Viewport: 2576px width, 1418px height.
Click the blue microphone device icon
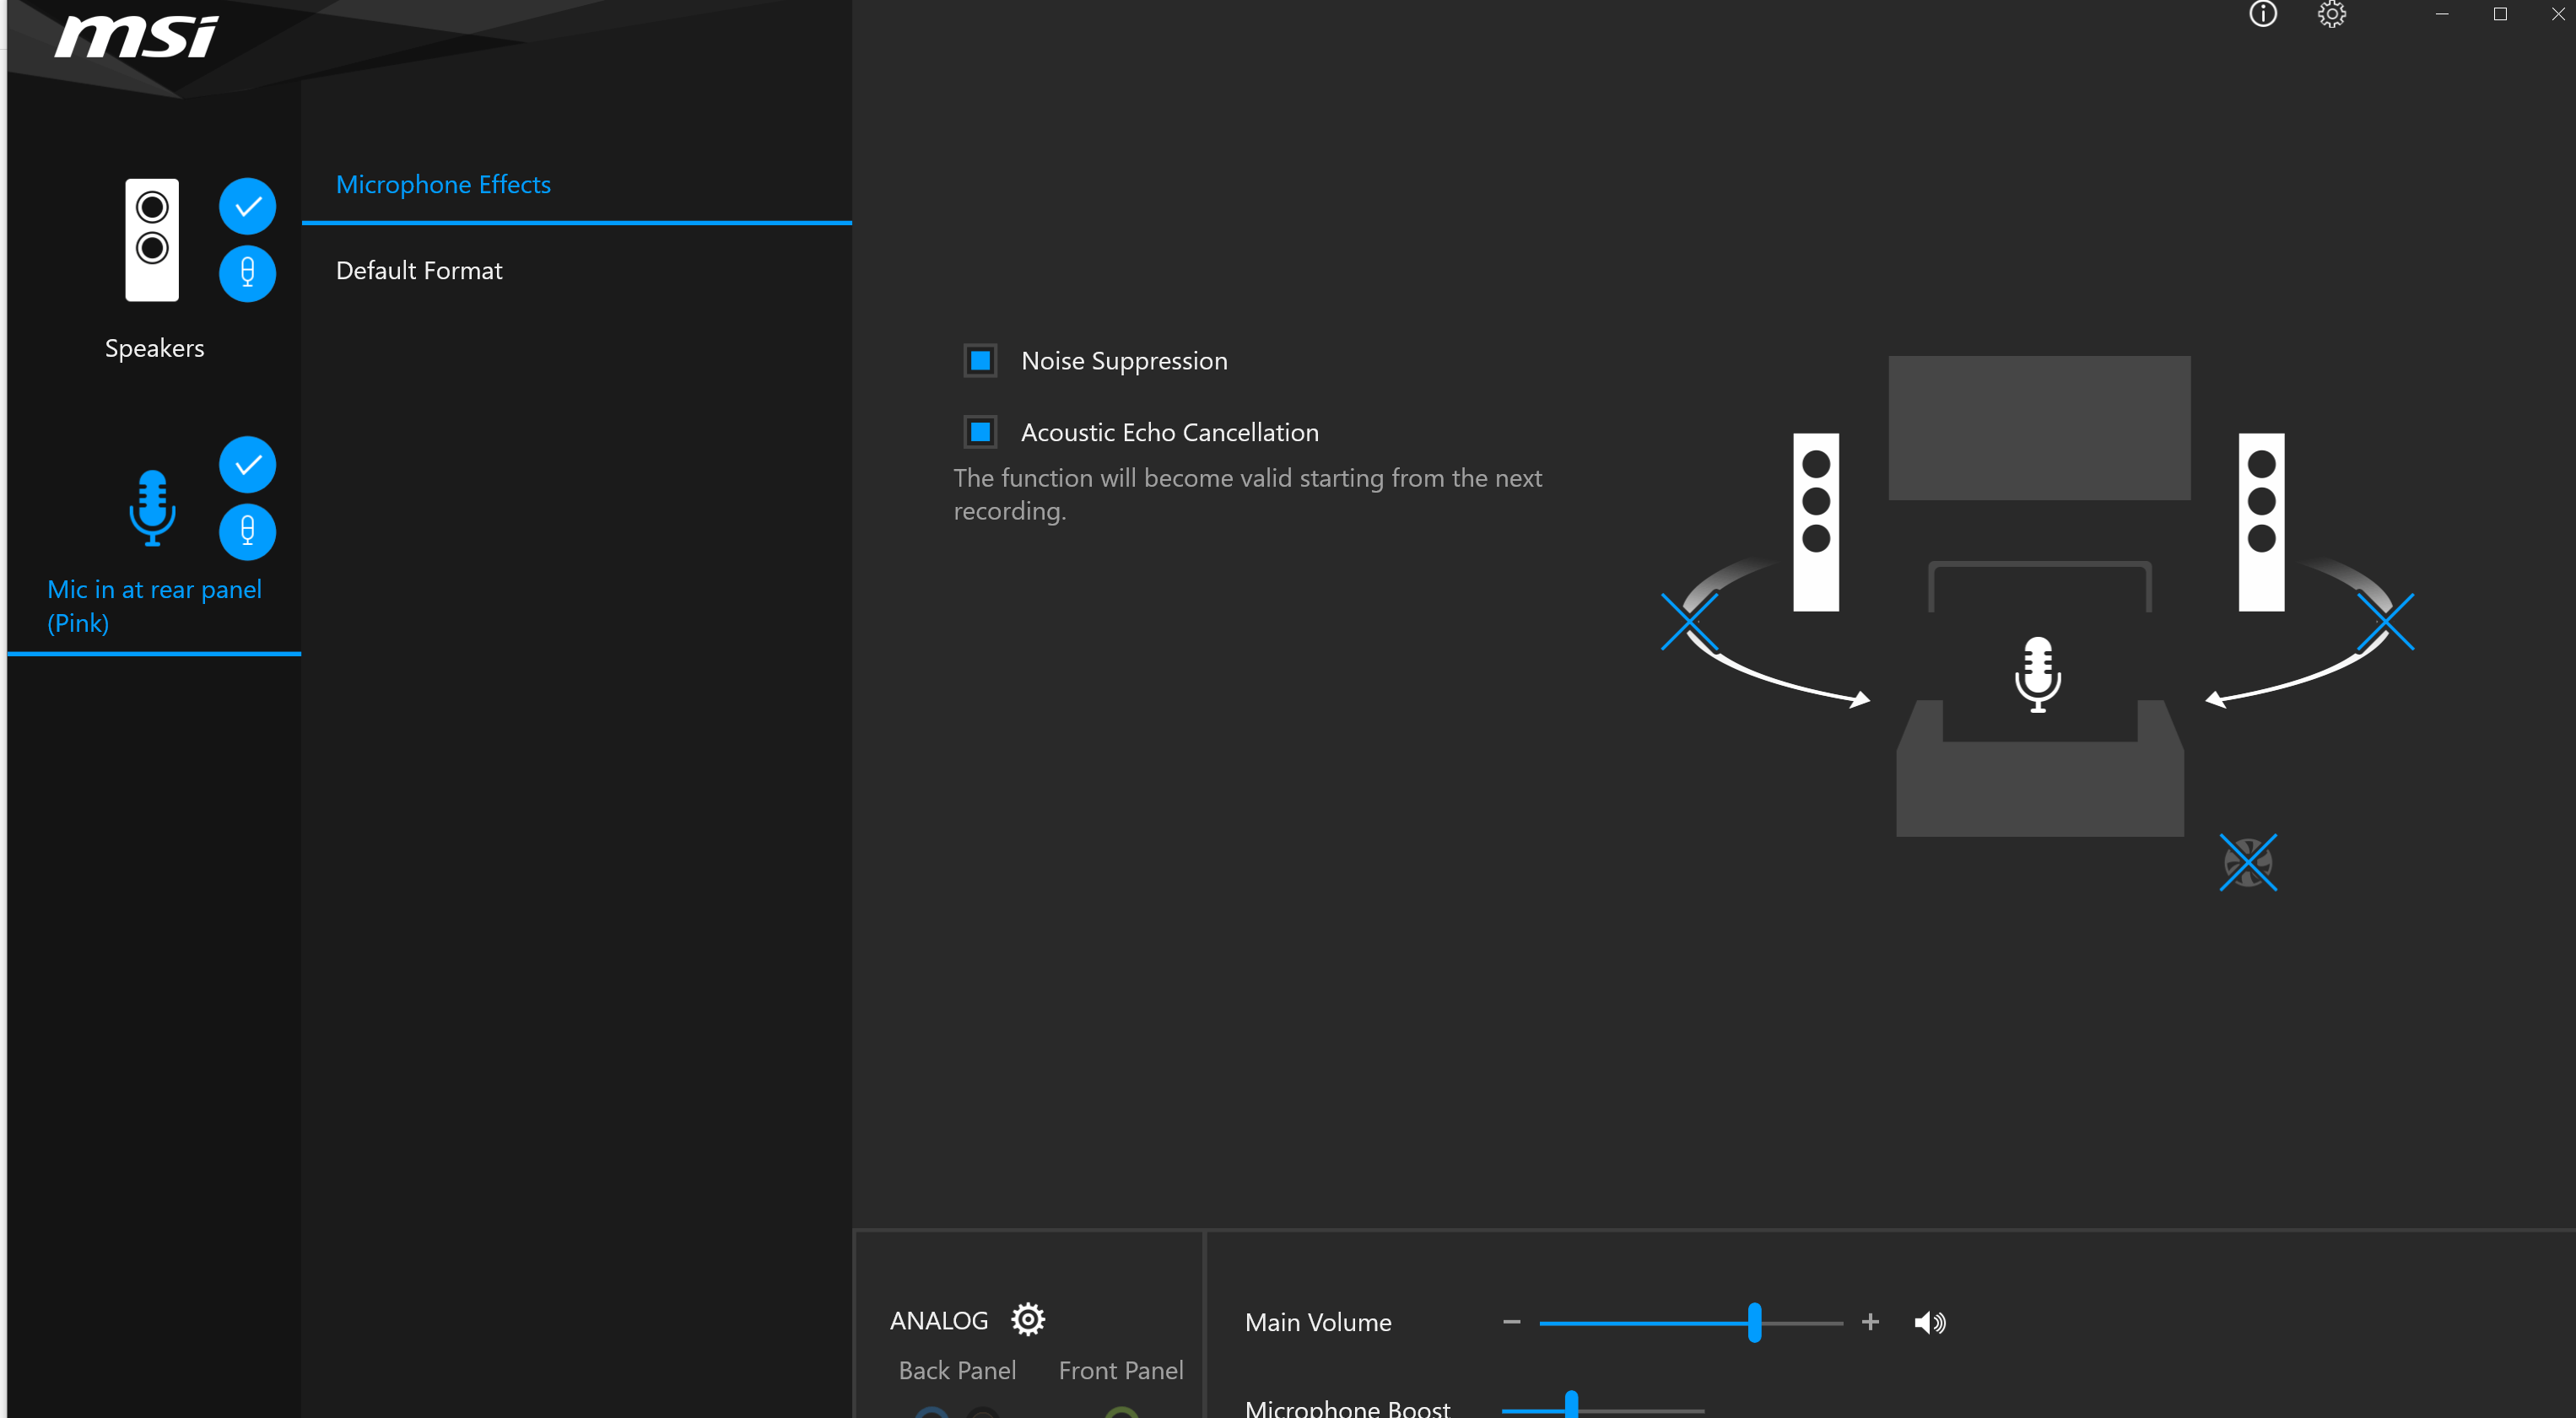(152, 507)
